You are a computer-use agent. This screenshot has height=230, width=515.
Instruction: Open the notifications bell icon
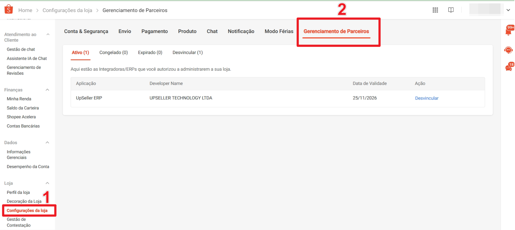508,31
